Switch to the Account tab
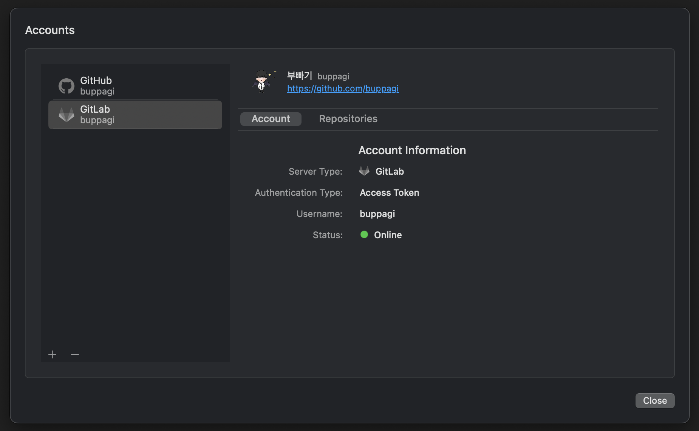Screen dimensions: 699x431 (271, 119)
